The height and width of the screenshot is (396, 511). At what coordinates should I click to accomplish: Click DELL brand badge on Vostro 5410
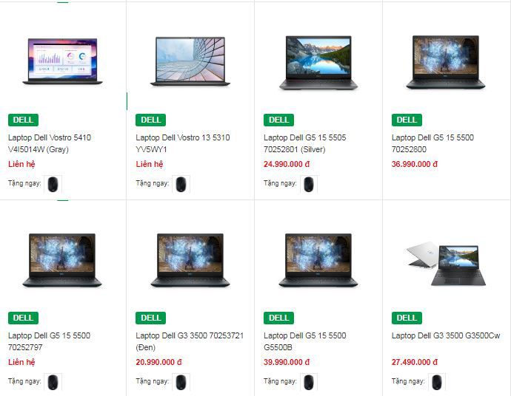pyautogui.click(x=23, y=120)
